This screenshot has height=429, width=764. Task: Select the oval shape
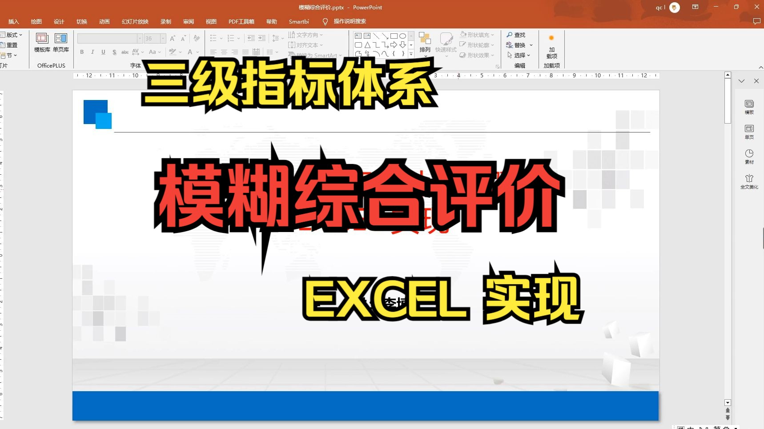(403, 36)
